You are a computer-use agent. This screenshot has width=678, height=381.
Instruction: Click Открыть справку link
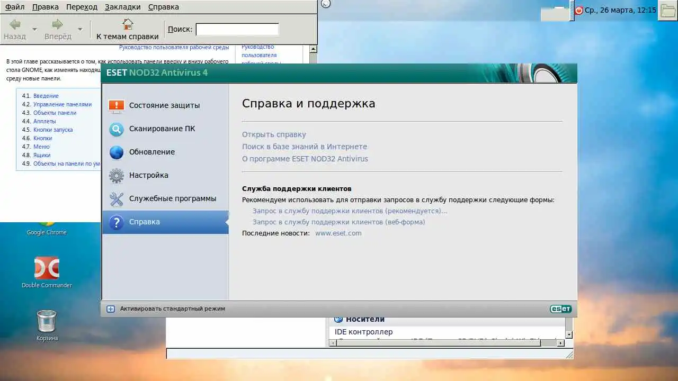[x=274, y=134]
